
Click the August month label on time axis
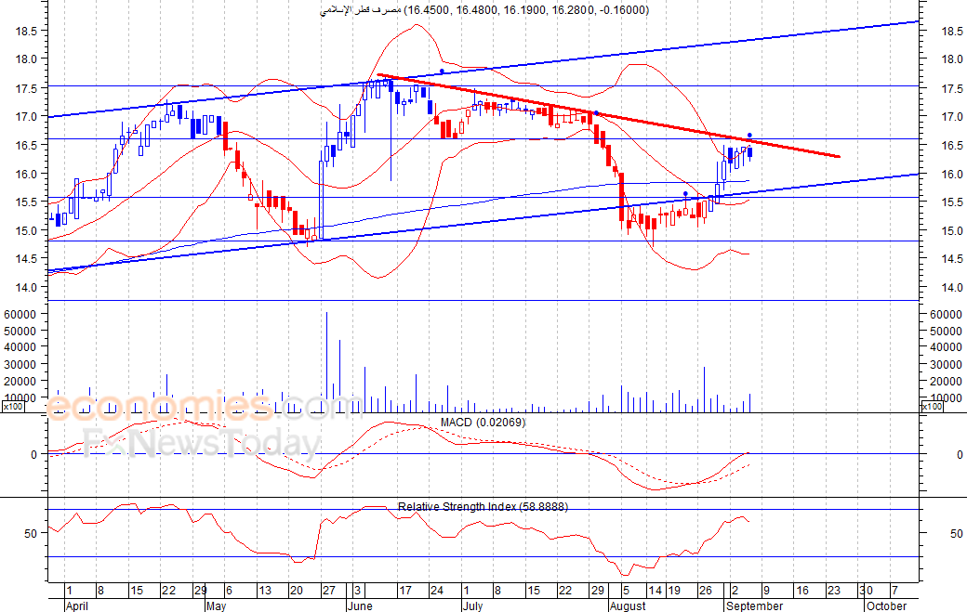click(628, 605)
